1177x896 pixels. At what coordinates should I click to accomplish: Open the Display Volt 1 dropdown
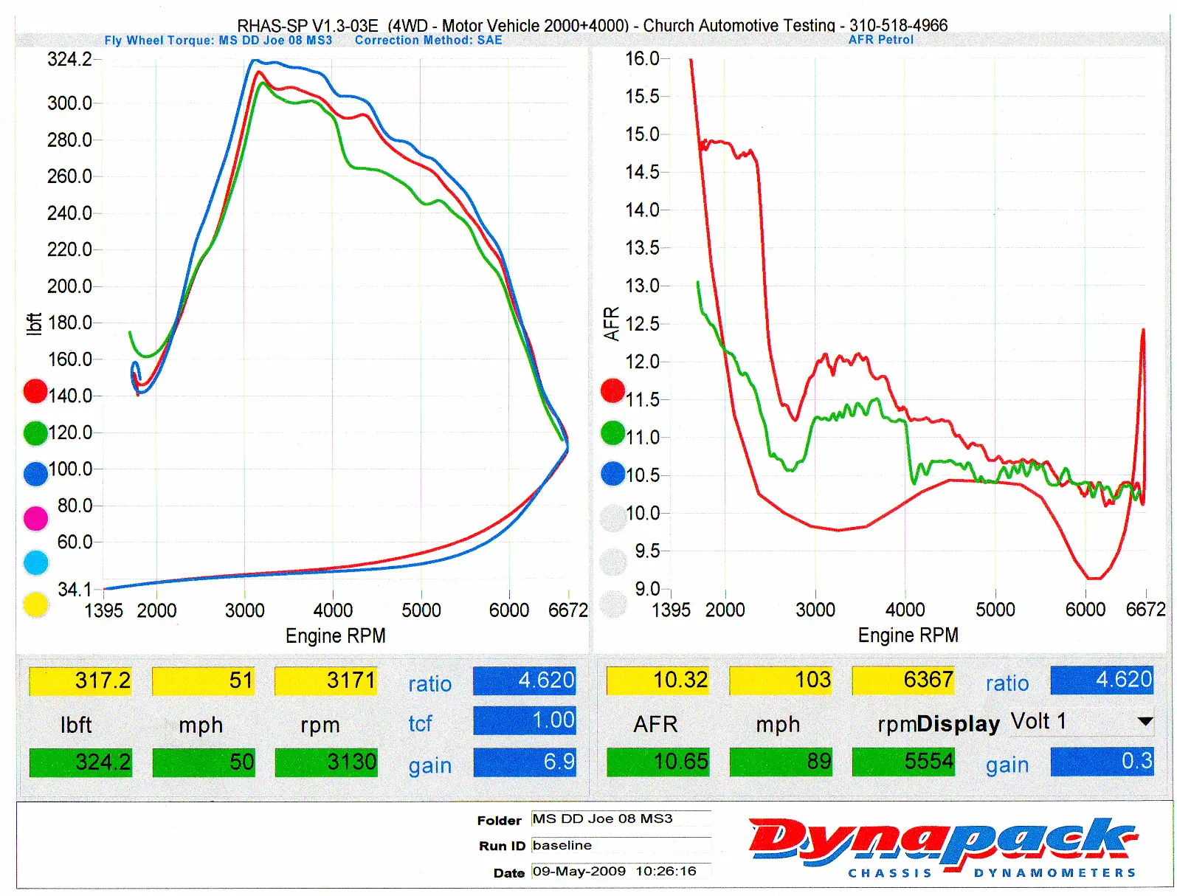click(1145, 721)
